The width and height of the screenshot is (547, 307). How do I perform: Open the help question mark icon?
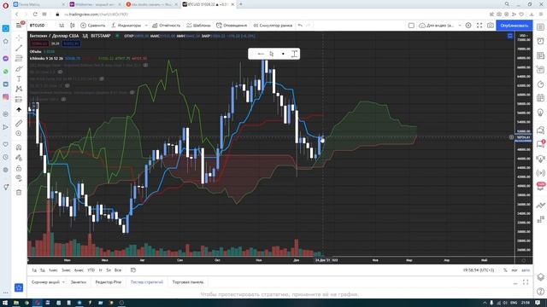pos(540,292)
